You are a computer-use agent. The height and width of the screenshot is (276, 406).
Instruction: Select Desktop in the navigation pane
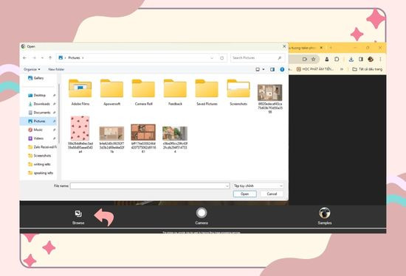[39, 95]
